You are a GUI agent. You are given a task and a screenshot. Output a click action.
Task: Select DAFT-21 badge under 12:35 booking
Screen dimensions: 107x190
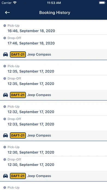pyautogui.click(x=18, y=95)
